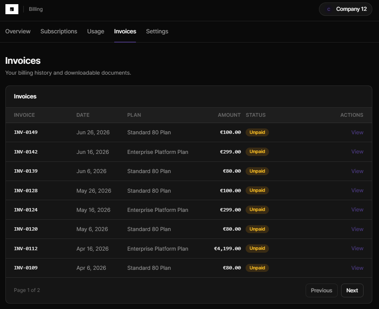Click invoice number INV-0109
This screenshot has width=379, height=309.
pyautogui.click(x=26, y=268)
